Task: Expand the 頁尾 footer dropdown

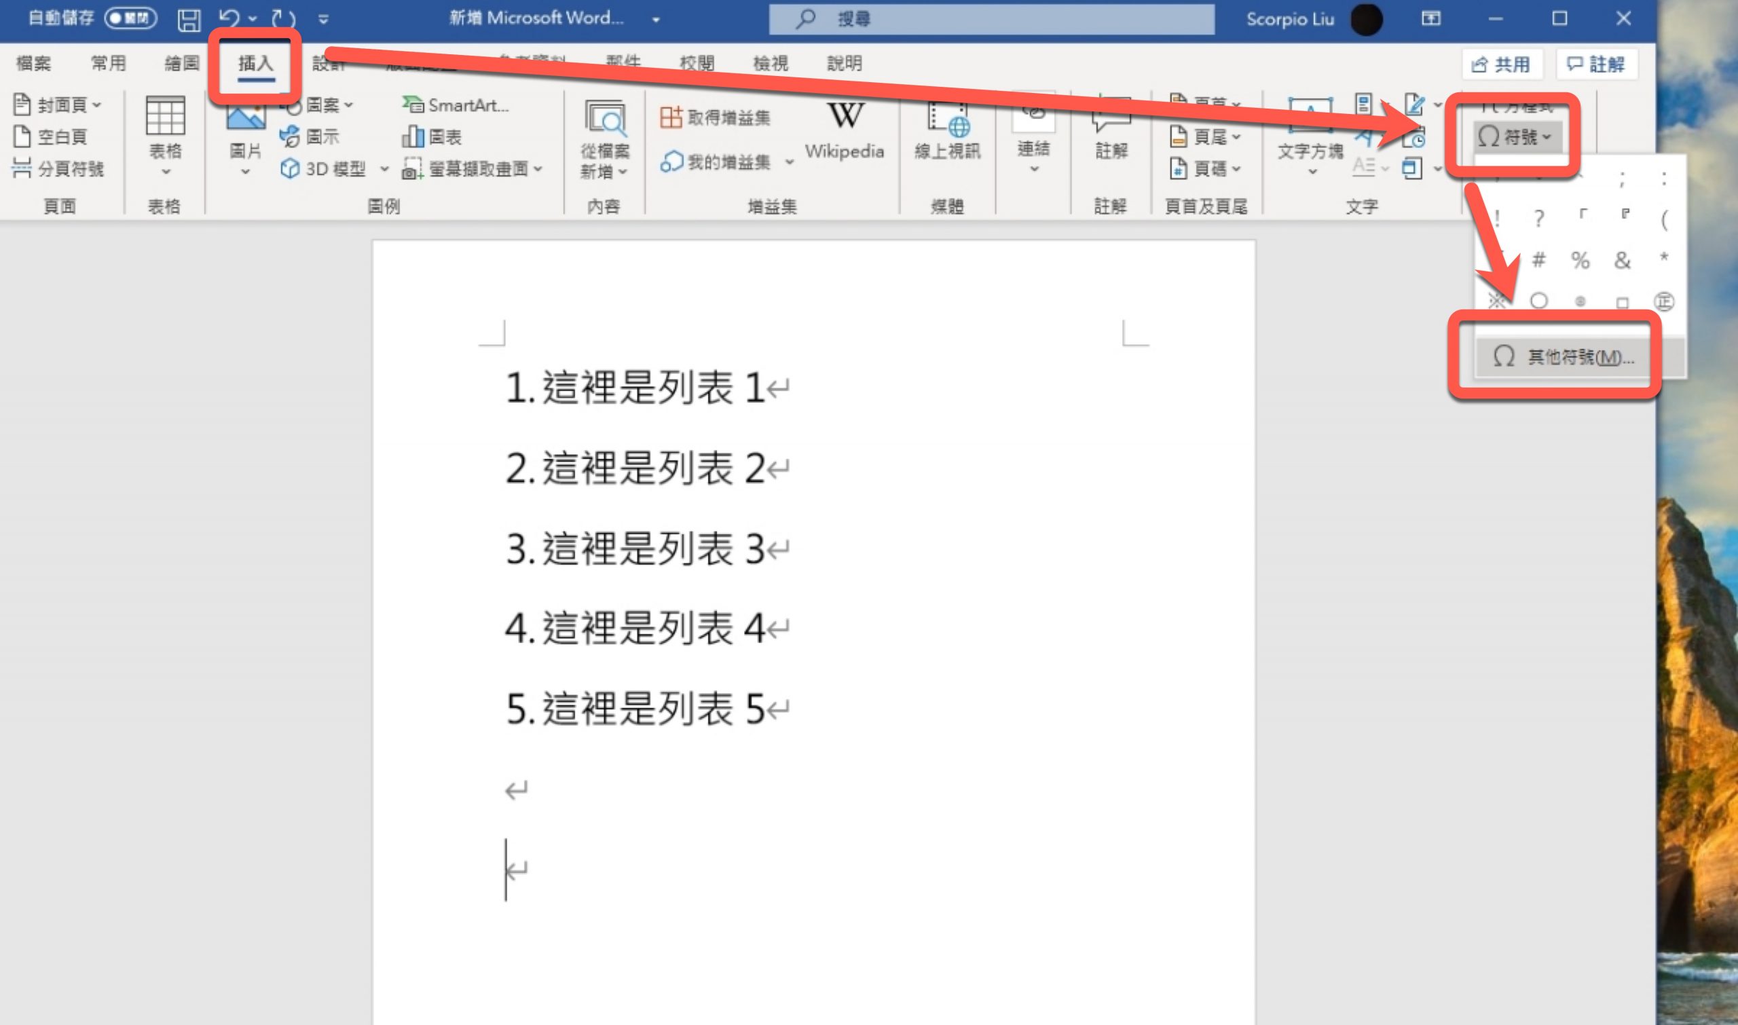Action: tap(1206, 136)
